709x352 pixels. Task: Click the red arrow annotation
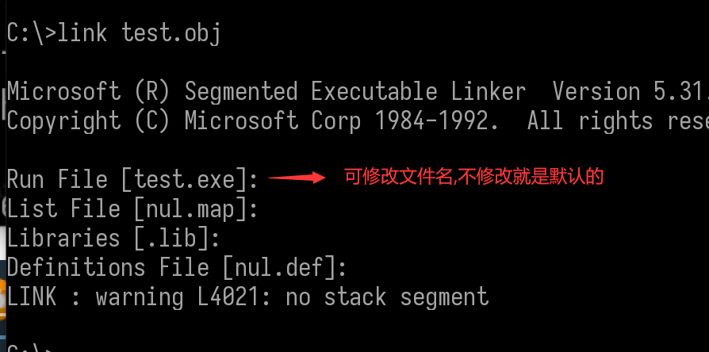coord(297,179)
